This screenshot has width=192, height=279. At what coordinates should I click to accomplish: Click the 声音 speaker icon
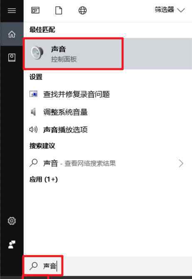37,52
